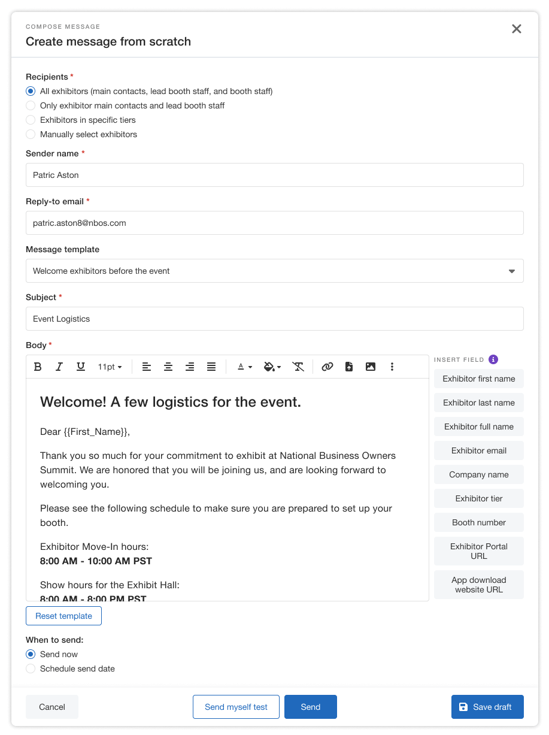Select Schedule send date option

[31, 669]
